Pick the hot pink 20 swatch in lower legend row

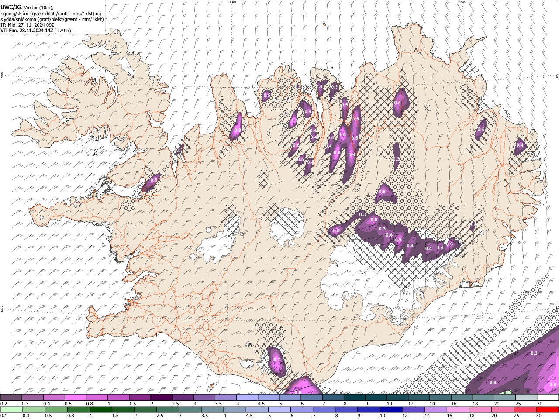(x=503, y=409)
